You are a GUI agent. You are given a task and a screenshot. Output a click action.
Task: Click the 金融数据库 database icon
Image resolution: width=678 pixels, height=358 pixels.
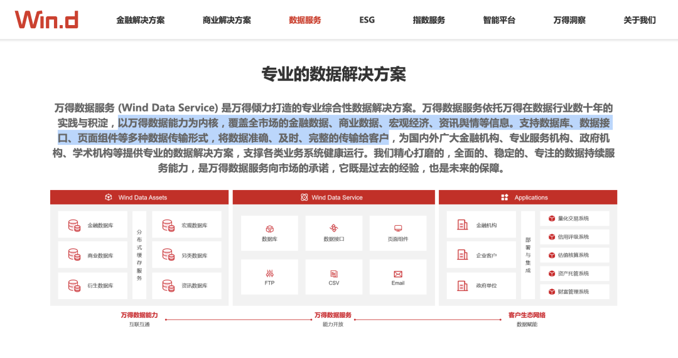tap(74, 224)
